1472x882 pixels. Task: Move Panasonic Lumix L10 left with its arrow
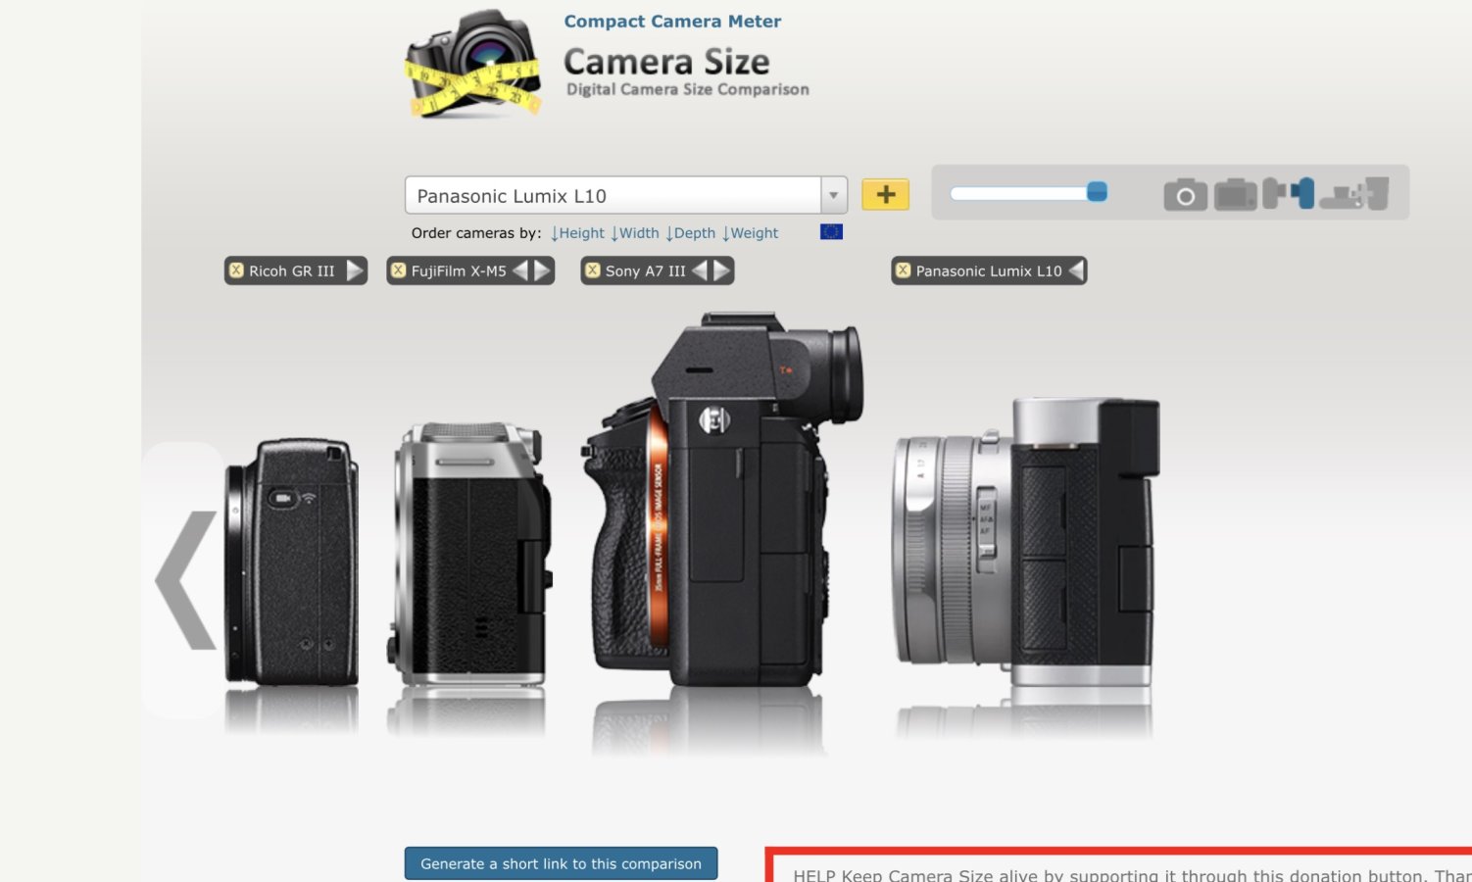[1076, 270]
